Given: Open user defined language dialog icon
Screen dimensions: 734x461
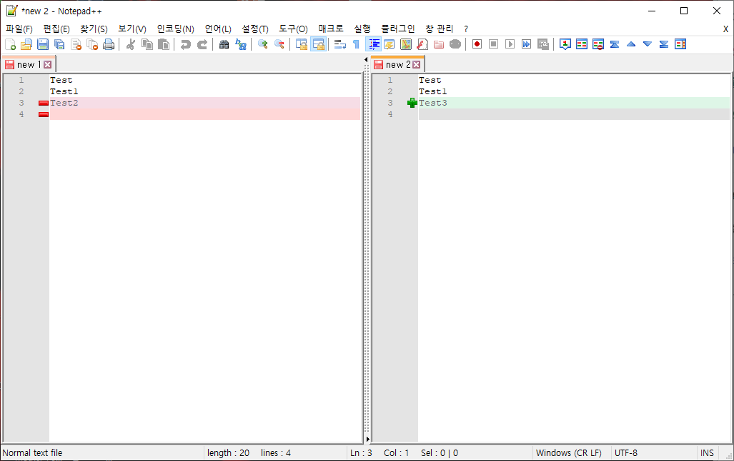Looking at the screenshot, I should click(390, 44).
